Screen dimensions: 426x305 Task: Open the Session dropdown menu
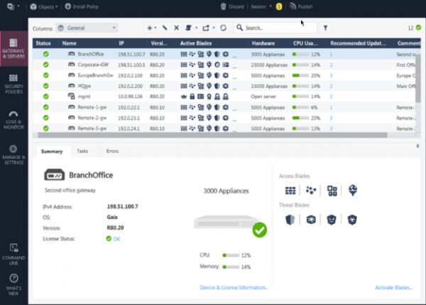click(x=261, y=6)
